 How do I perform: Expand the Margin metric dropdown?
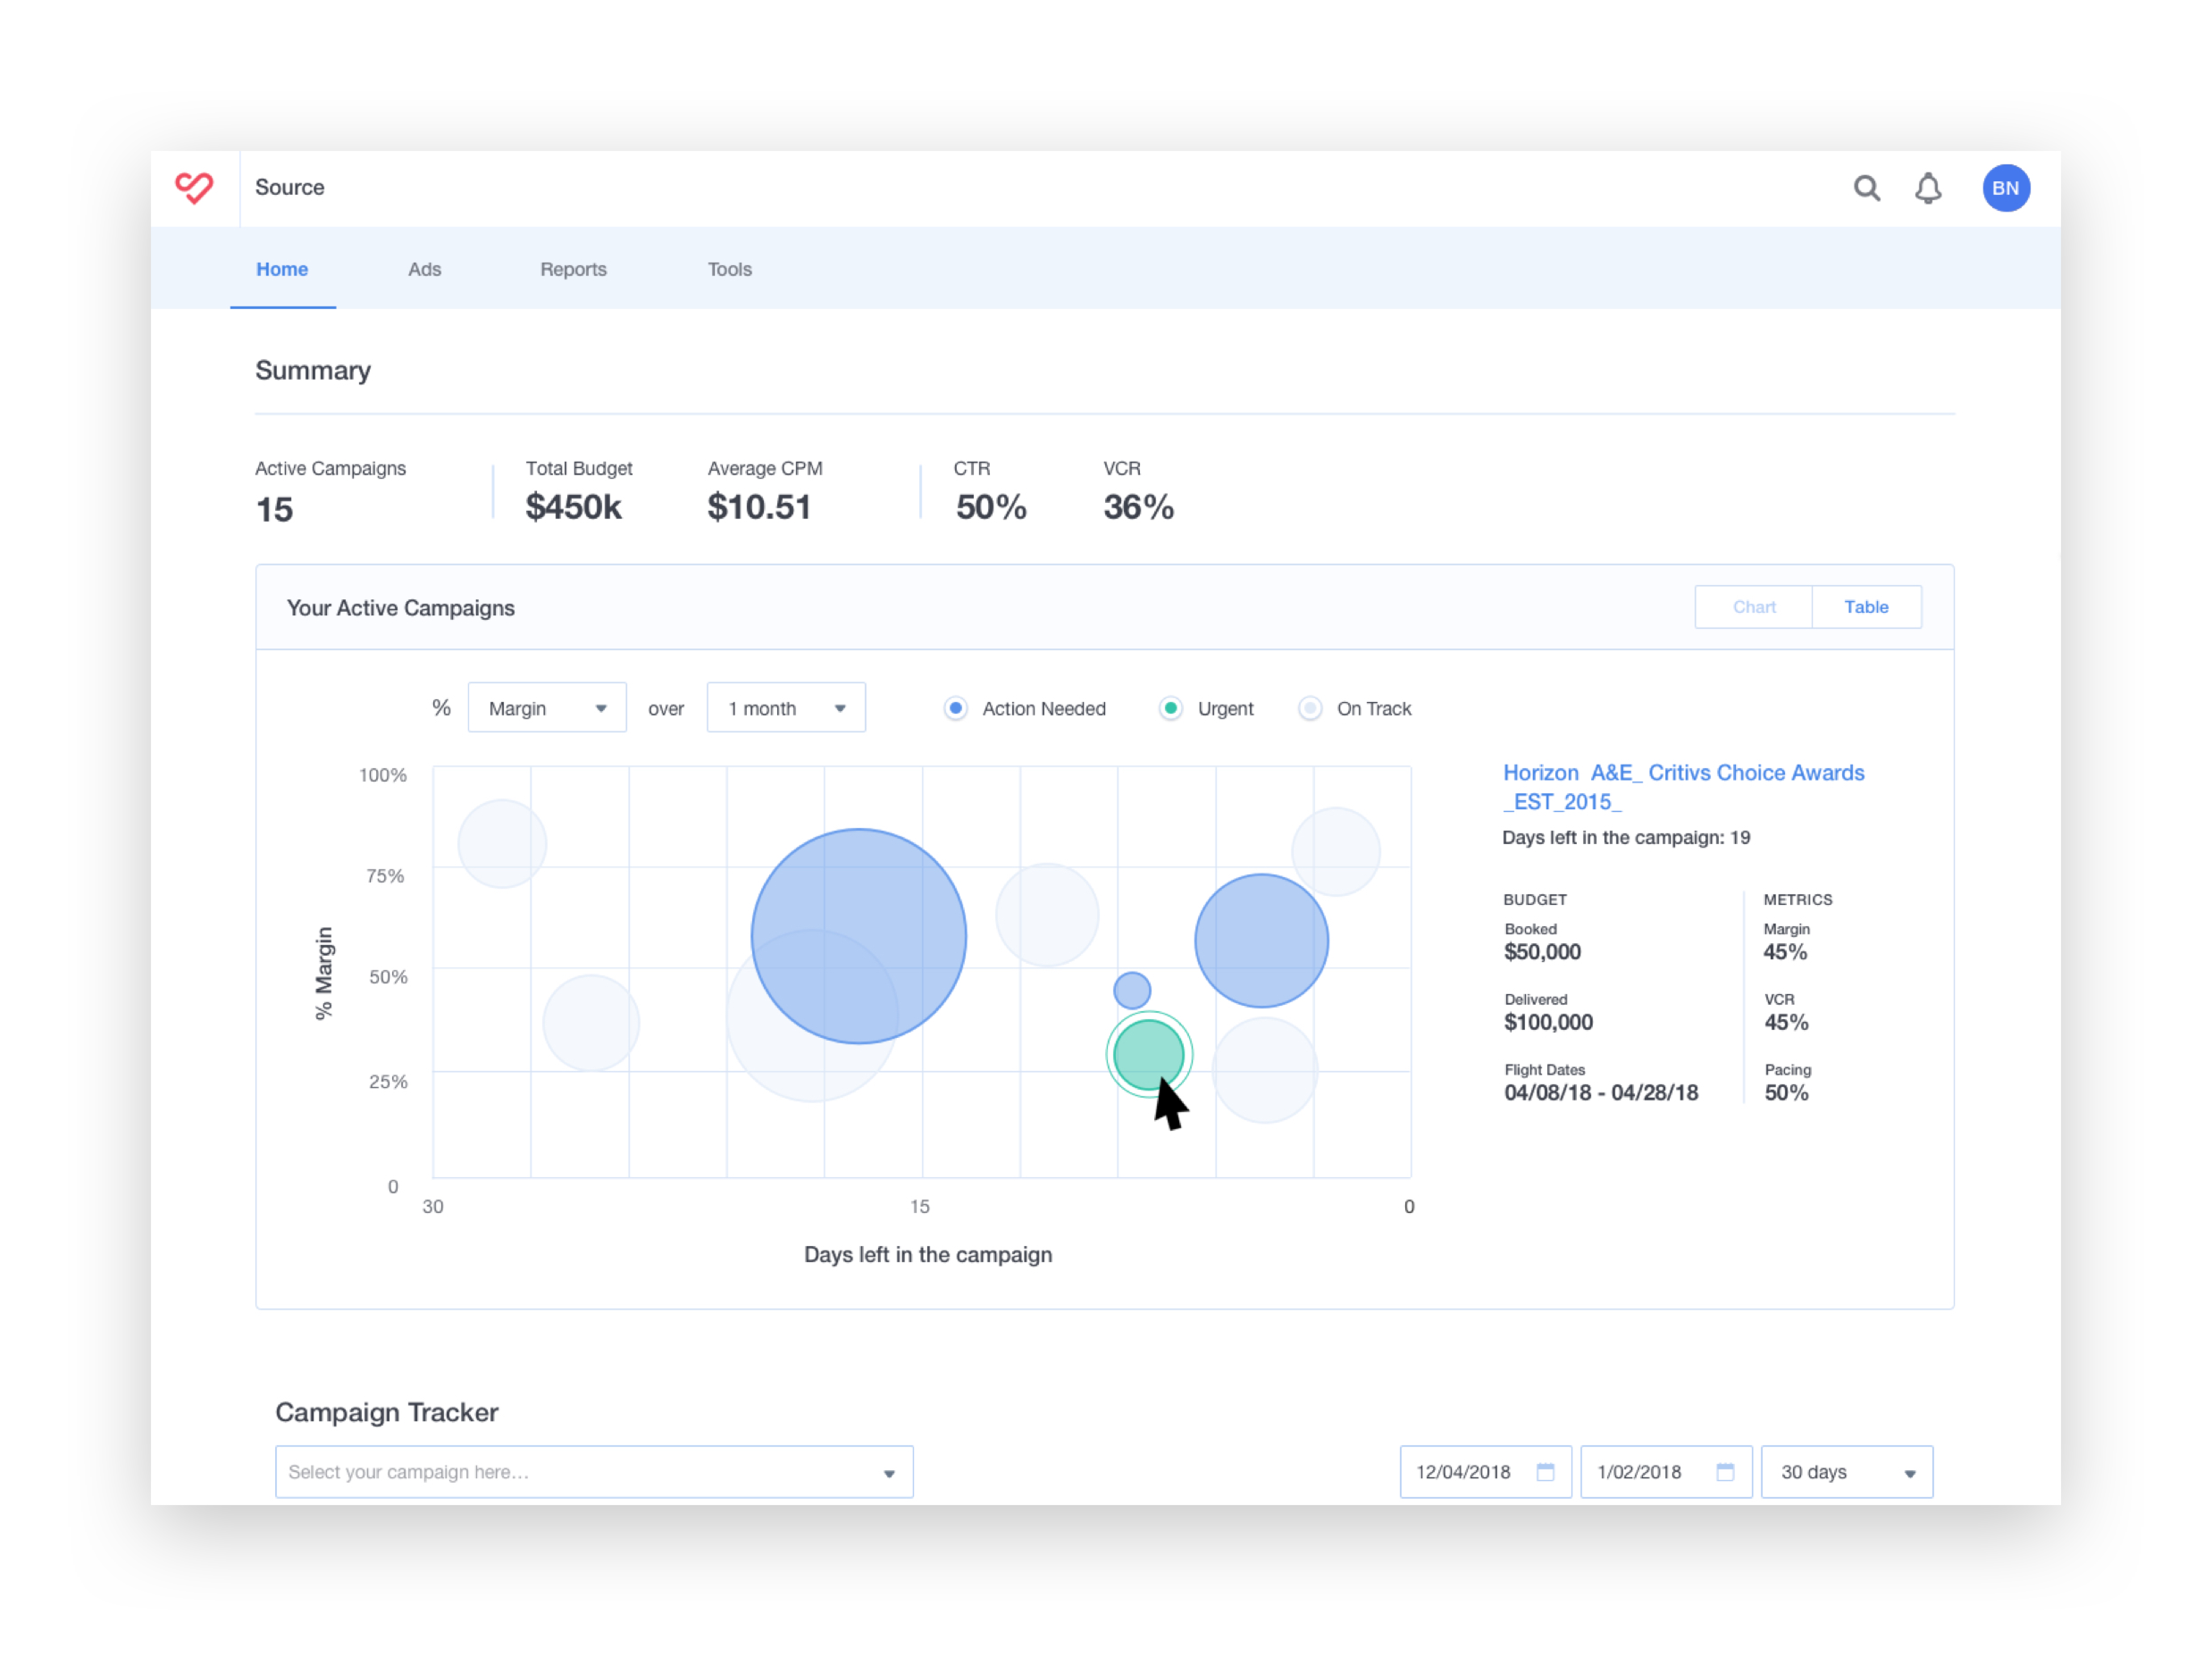[547, 708]
